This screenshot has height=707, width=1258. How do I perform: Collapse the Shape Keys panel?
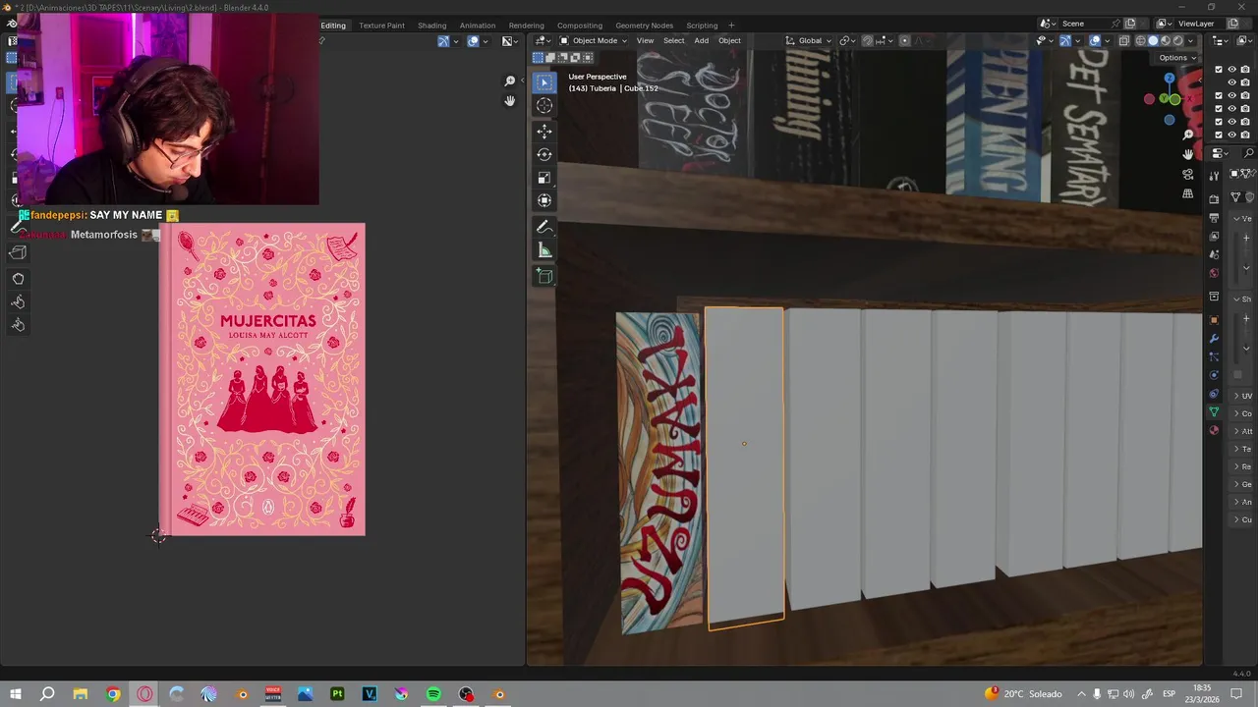coord(1236,299)
